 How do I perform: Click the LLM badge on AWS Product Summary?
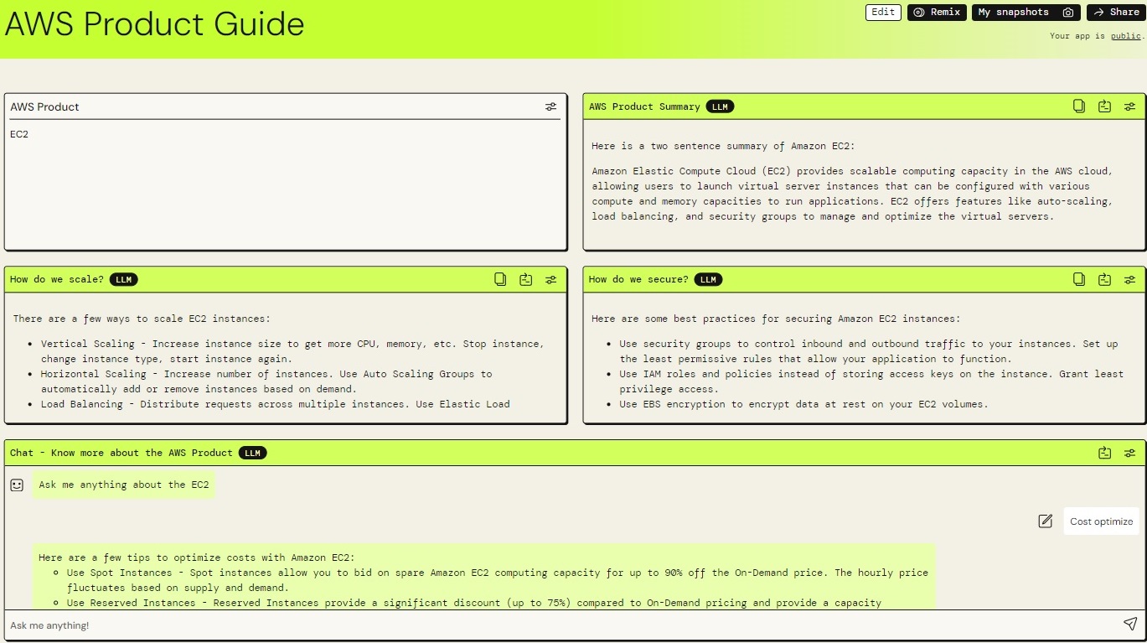point(720,106)
